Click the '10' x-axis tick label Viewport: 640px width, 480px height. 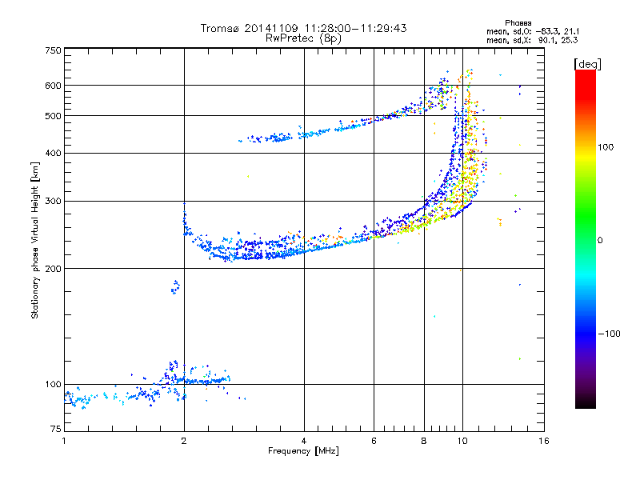click(462, 441)
